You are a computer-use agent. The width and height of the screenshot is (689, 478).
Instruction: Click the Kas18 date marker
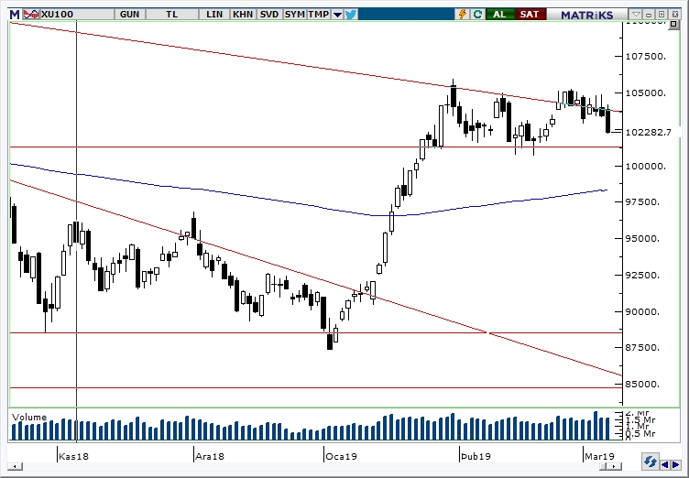click(73, 456)
